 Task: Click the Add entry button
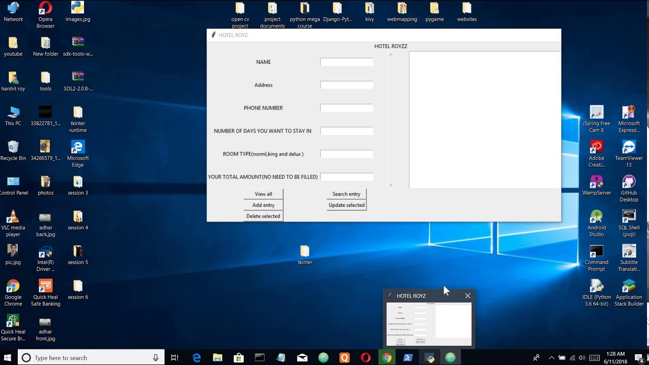pos(263,205)
